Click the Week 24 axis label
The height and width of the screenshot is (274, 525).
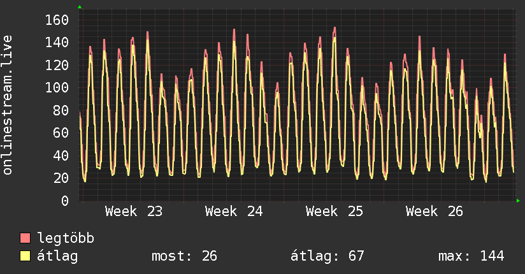coord(234,212)
